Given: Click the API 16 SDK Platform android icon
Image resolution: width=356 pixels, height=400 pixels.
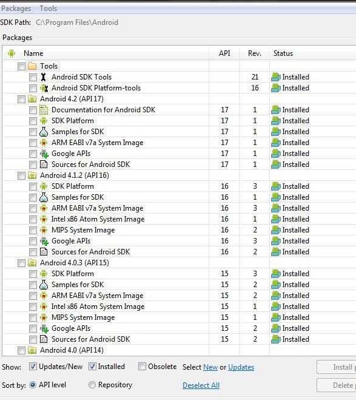Looking at the screenshot, I should tap(44, 186).
